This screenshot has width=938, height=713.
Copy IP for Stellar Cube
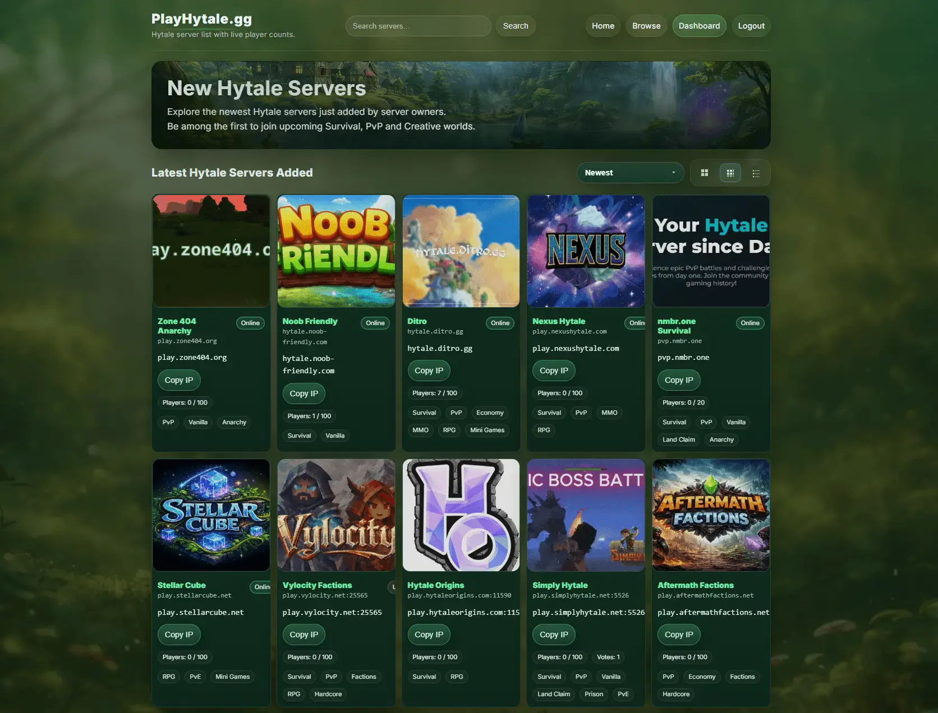[179, 635]
